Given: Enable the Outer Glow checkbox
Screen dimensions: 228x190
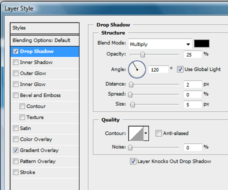Looking at the screenshot, I should click(x=15, y=73).
